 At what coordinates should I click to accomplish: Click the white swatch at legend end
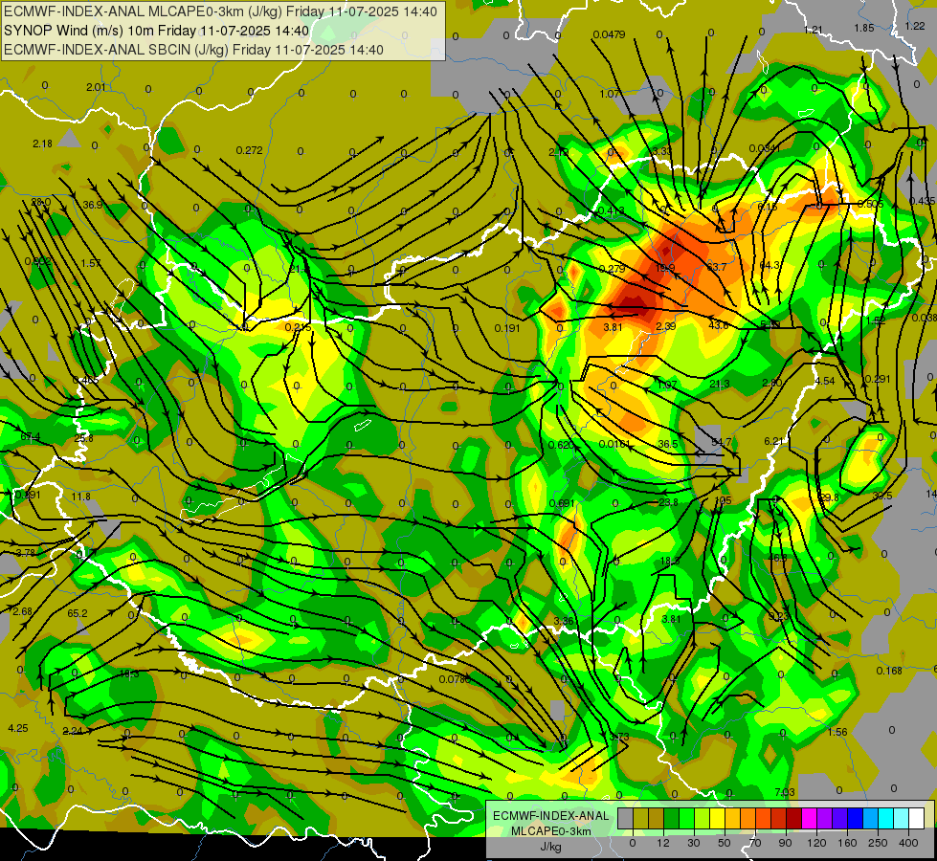pos(917,818)
